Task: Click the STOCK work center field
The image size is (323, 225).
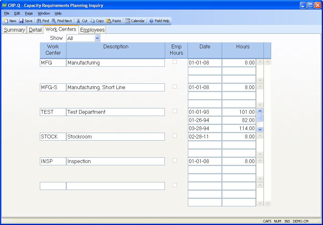Action: [53, 137]
